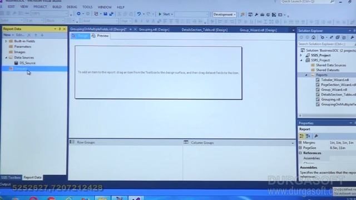The height and width of the screenshot is (200, 356).
Task: Open the document tab overflow dropdown
Action: pyautogui.click(x=293, y=31)
